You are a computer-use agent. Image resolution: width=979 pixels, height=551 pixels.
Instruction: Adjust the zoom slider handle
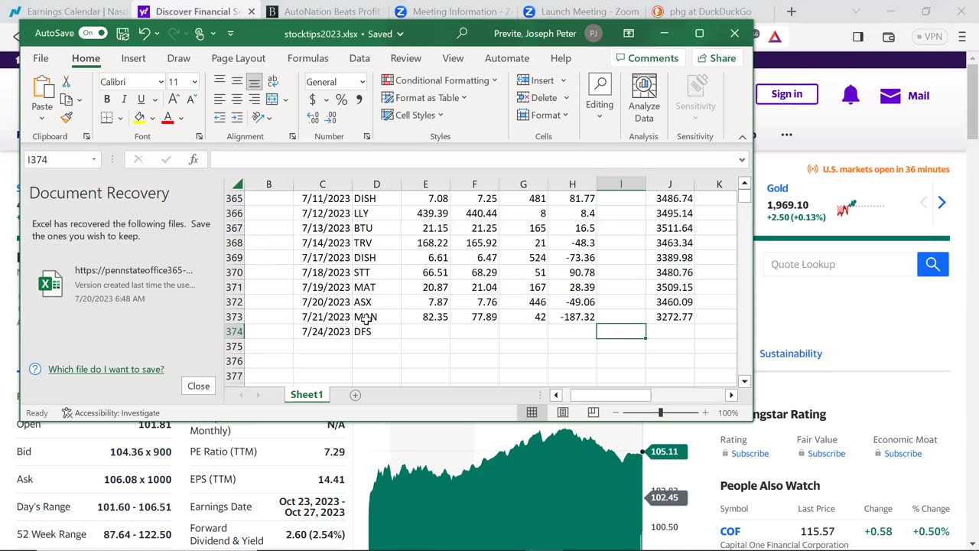tap(660, 412)
